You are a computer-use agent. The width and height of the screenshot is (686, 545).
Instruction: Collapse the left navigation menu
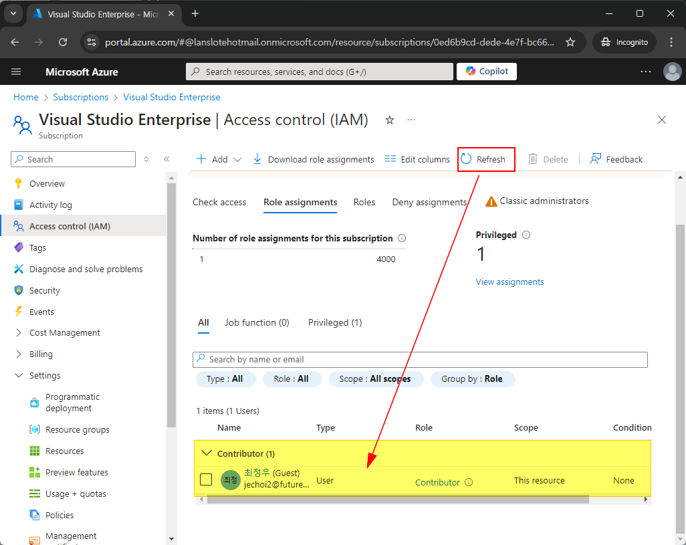(x=166, y=159)
